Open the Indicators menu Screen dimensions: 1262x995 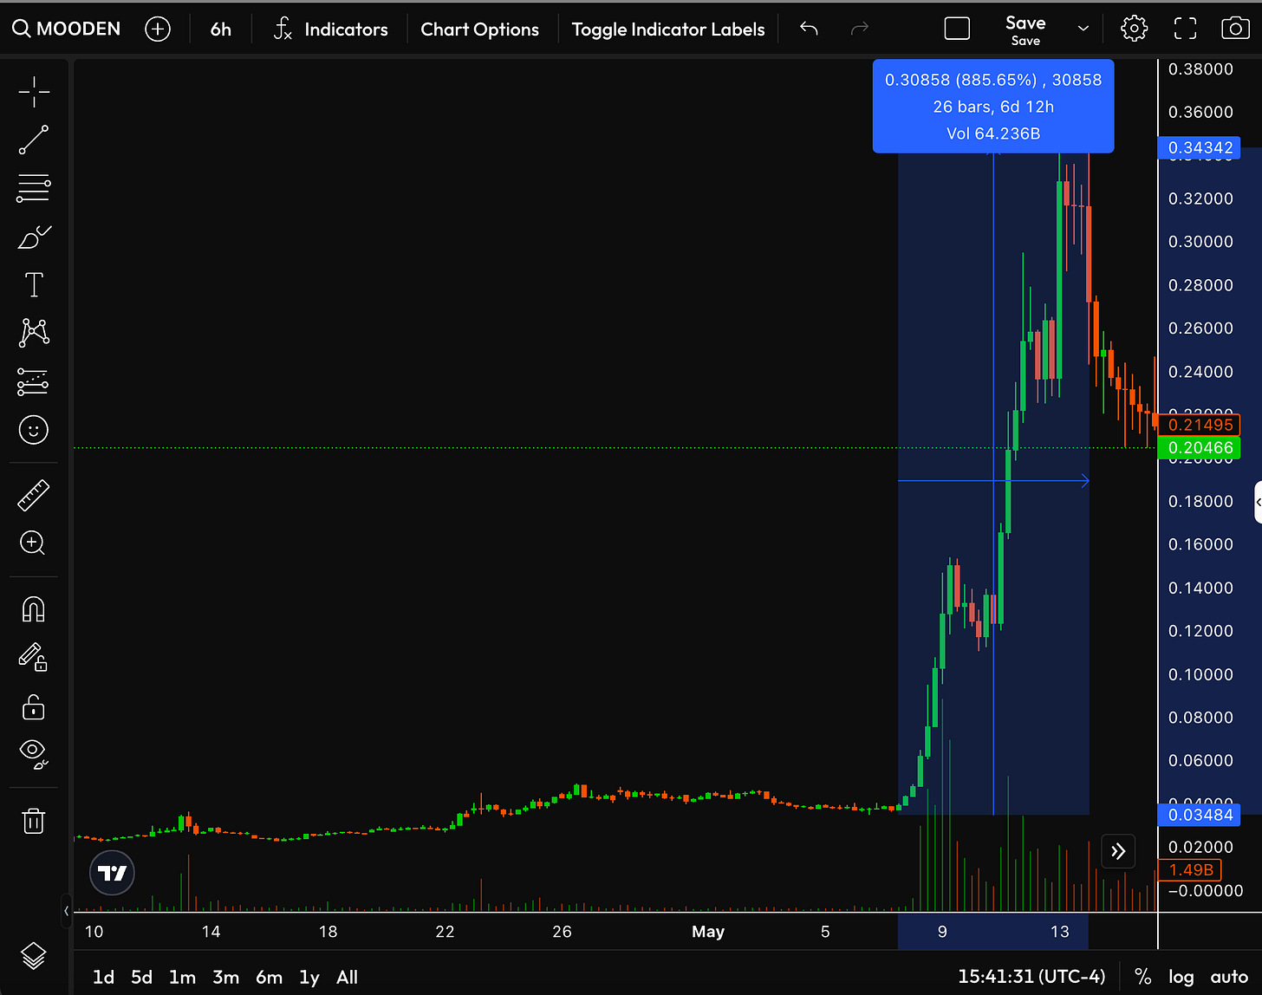point(330,29)
